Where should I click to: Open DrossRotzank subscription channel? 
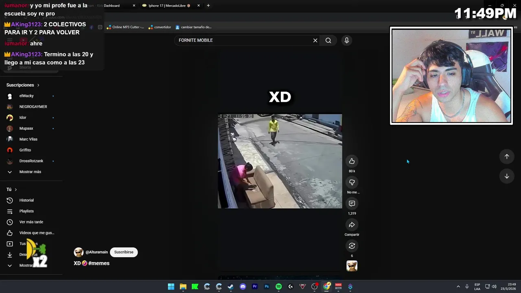click(x=31, y=161)
